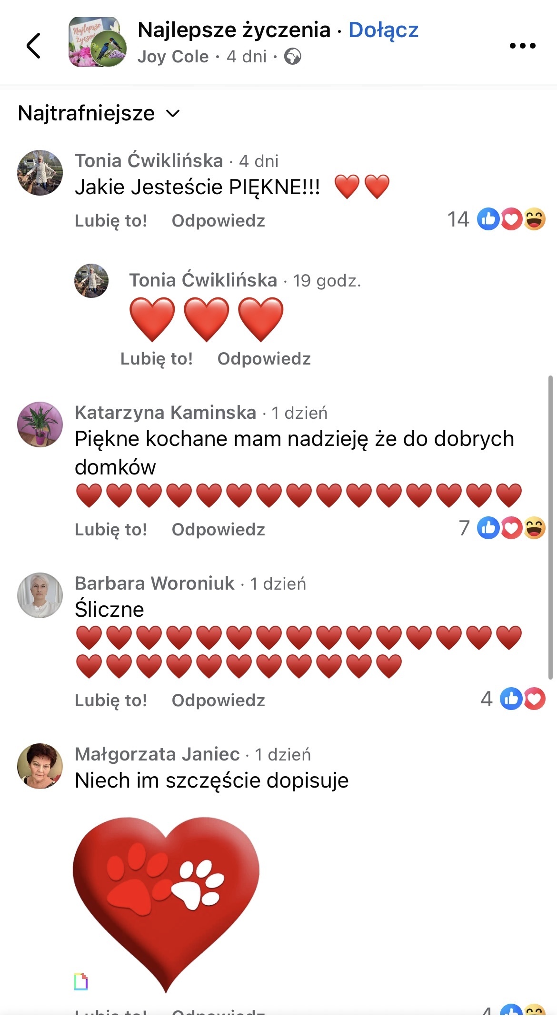The width and height of the screenshot is (557, 1017).
Task: View reactions on Katarzyna Kaminska's comment
Action: pos(502,528)
